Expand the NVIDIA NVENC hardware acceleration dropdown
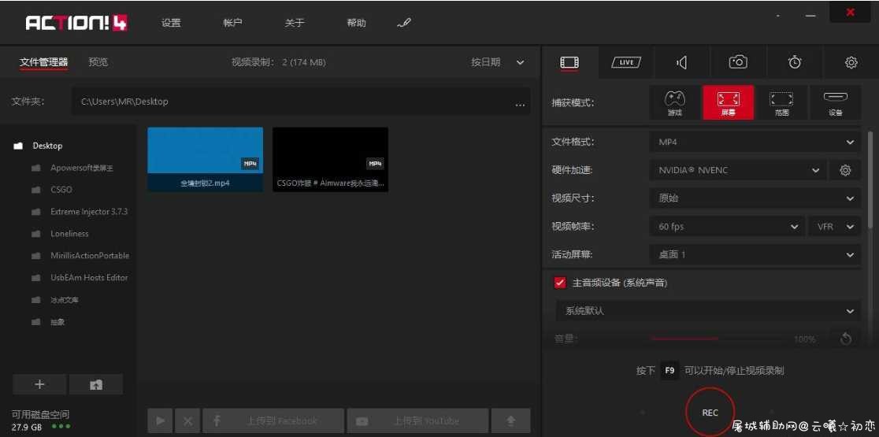 (x=738, y=170)
